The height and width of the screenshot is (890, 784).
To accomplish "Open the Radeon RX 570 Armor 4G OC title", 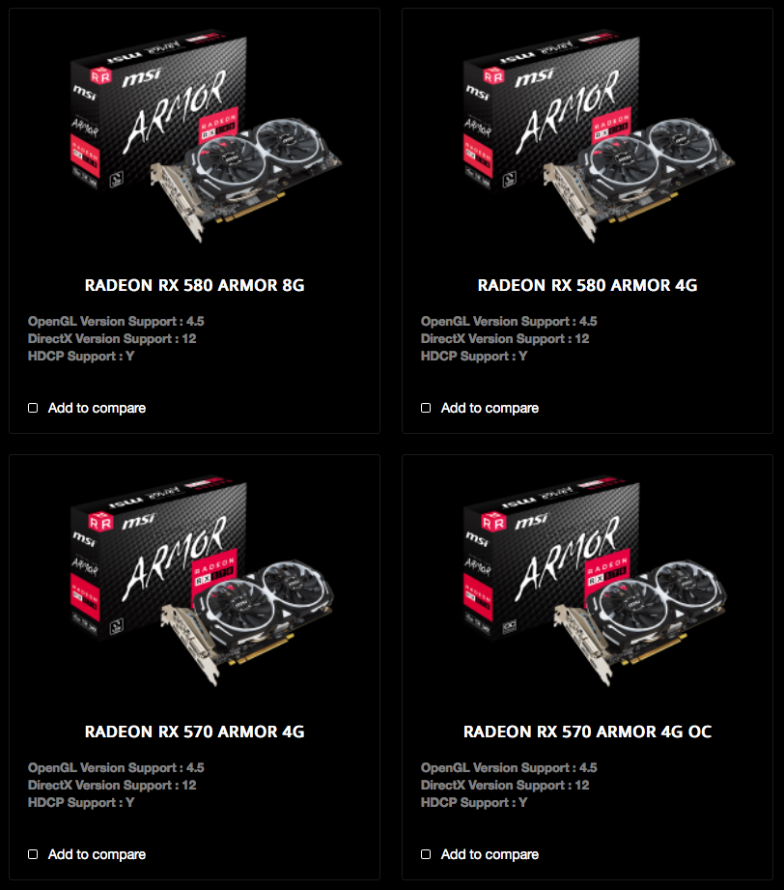I will point(588,732).
